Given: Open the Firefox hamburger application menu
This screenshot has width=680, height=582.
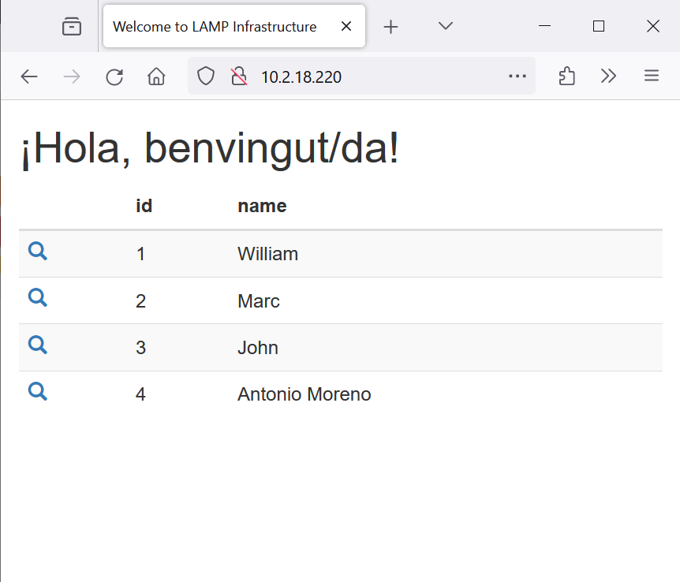Looking at the screenshot, I should click(652, 76).
